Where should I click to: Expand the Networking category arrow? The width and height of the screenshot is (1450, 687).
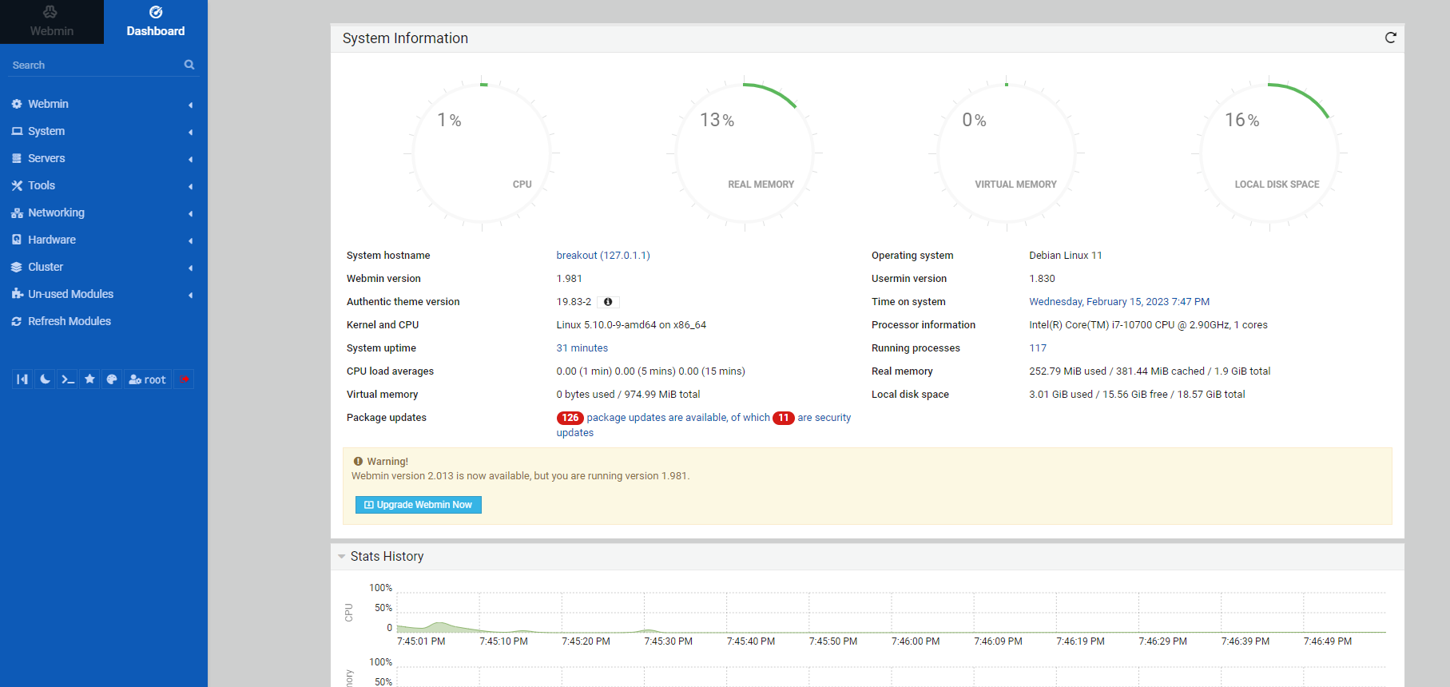(x=190, y=213)
